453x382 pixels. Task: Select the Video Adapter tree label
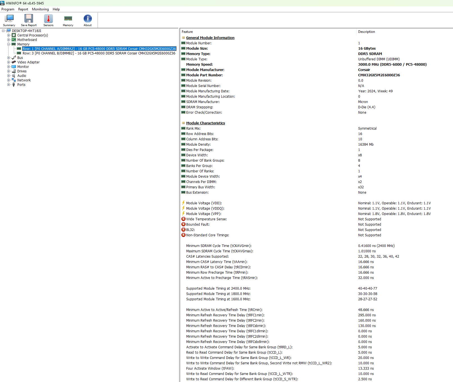[28, 62]
